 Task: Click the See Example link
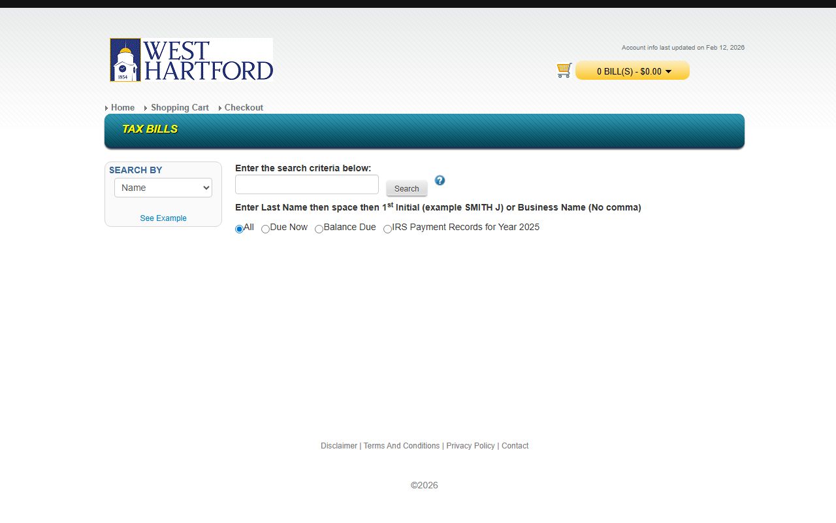163,218
